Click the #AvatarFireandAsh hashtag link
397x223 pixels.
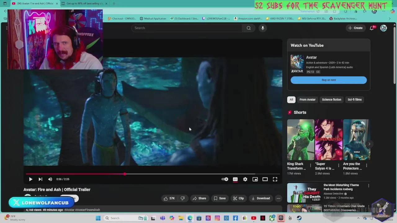[x=87, y=210]
